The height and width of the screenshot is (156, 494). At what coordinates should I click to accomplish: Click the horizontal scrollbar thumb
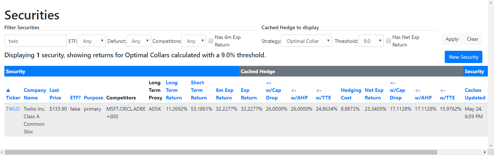coord(221,152)
